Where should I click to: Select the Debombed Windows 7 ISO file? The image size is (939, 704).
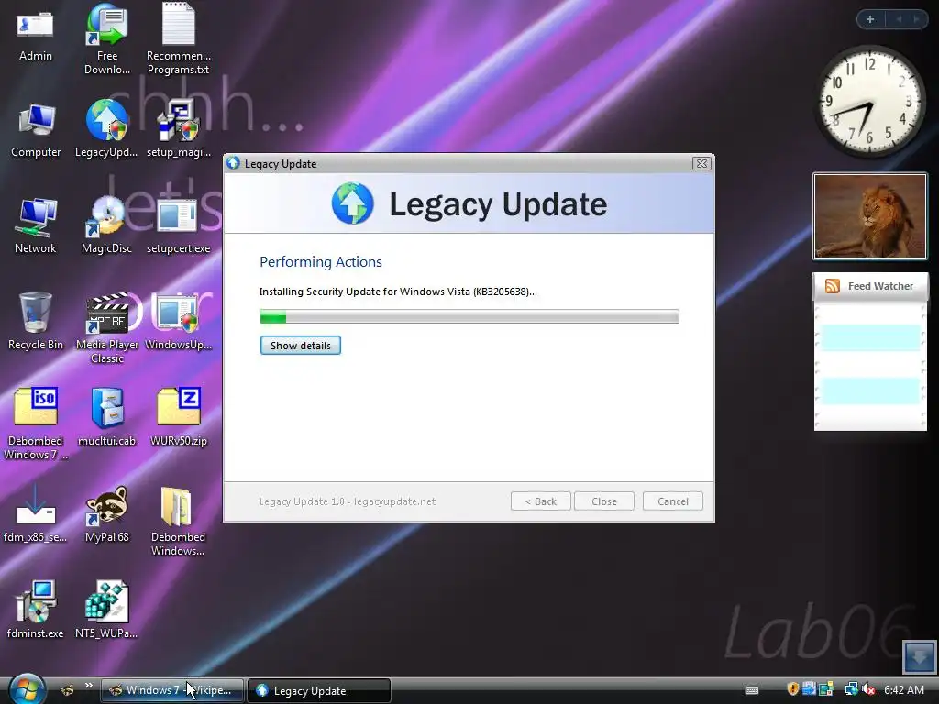(36, 423)
